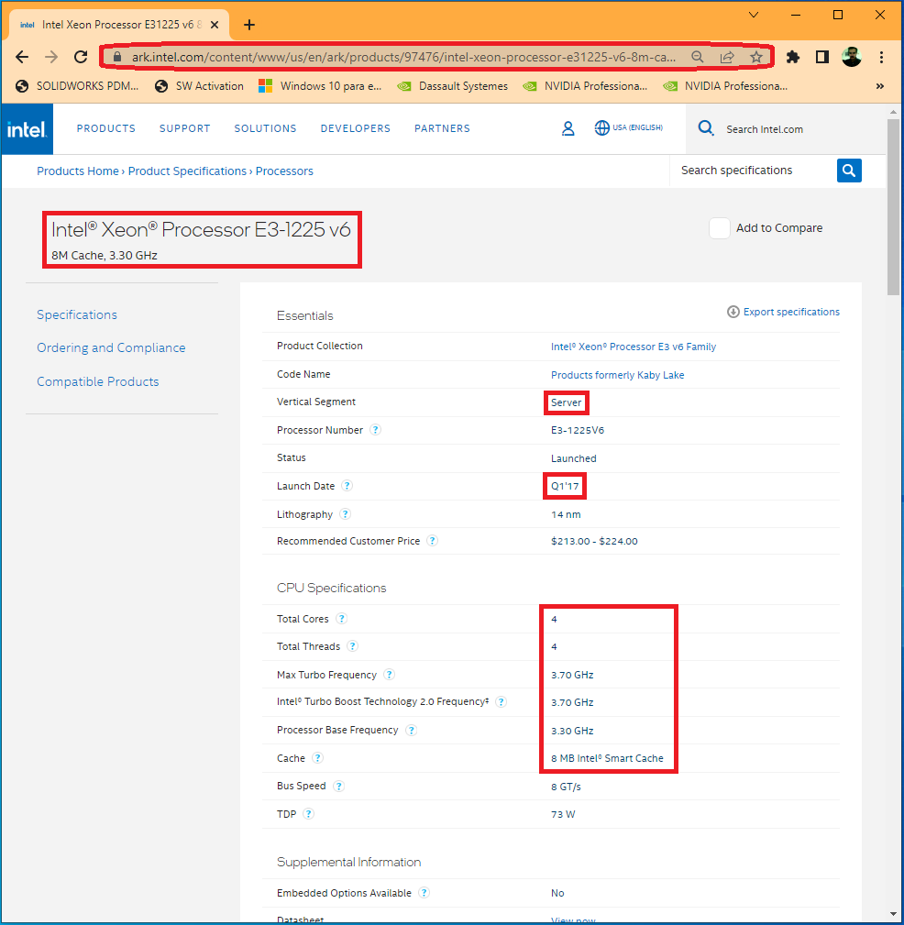Go to Product Specifications breadcrumb
Image resolution: width=904 pixels, height=925 pixels.
pyautogui.click(x=187, y=171)
